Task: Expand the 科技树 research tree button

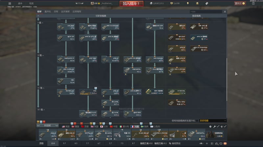Action: tap(47, 125)
